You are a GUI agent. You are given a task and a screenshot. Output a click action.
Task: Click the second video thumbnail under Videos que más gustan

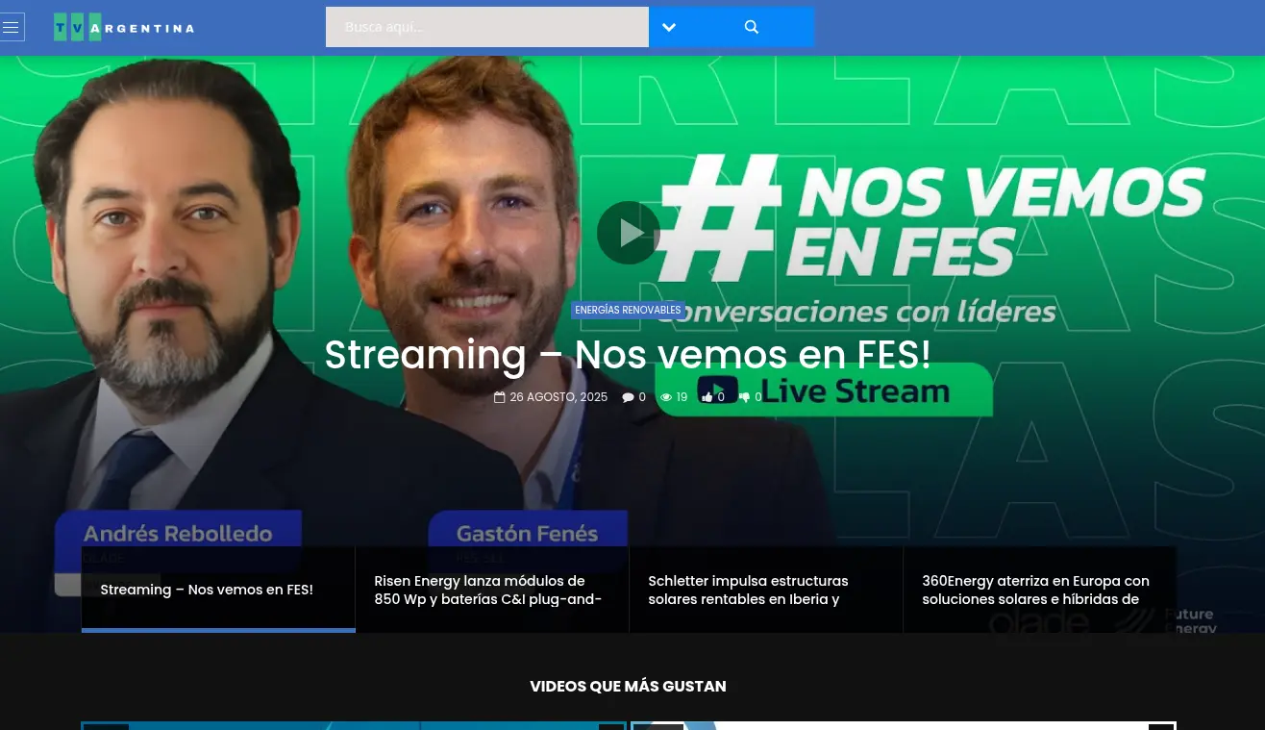coord(904,725)
